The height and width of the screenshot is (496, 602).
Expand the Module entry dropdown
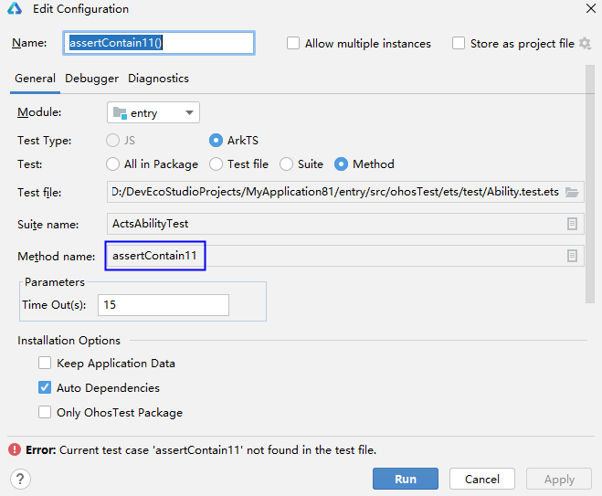click(x=153, y=113)
